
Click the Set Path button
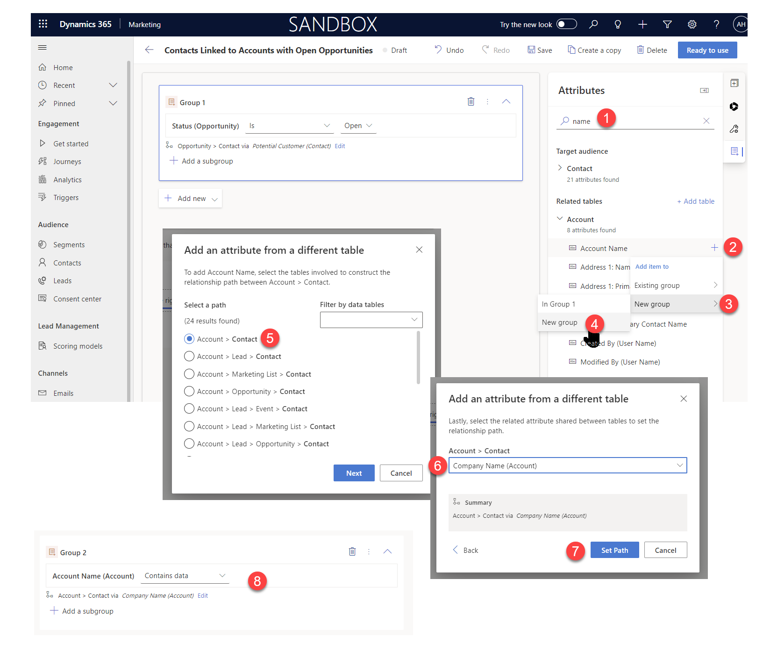pos(614,550)
